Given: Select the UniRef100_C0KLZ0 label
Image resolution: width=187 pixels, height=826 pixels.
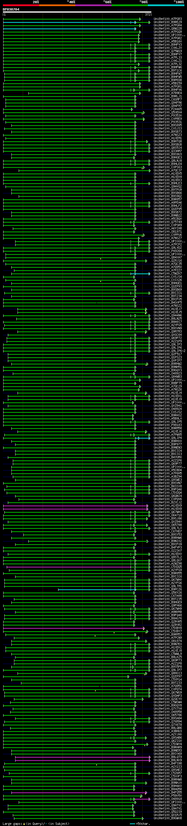Looking at the screenshot, I should (168, 48).
